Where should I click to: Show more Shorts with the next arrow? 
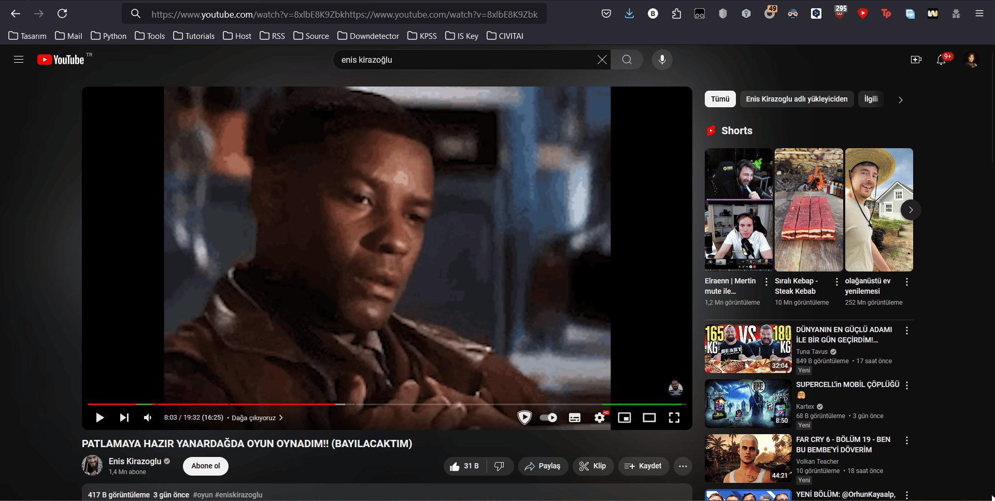(911, 210)
